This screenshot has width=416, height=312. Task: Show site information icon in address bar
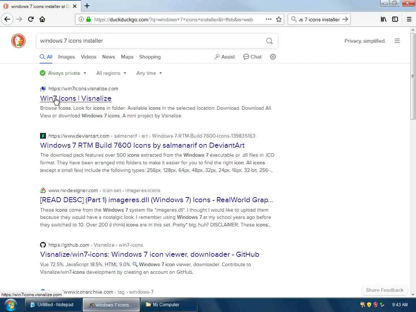(x=81, y=19)
